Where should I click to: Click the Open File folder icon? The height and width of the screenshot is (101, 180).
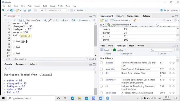(17, 10)
